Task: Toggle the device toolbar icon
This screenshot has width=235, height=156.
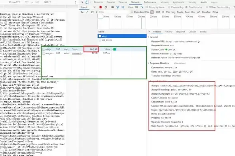Action: (x=87, y=2)
